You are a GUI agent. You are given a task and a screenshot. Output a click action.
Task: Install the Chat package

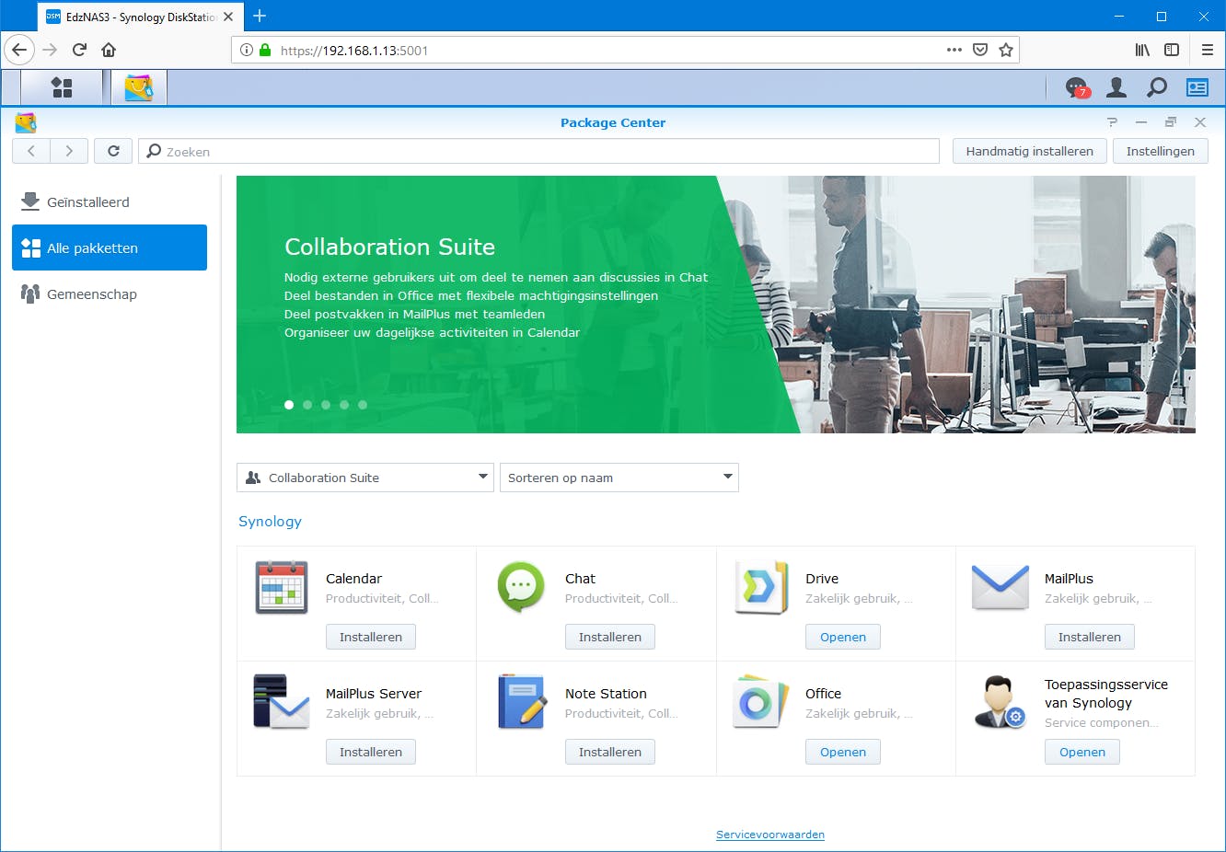coord(610,637)
